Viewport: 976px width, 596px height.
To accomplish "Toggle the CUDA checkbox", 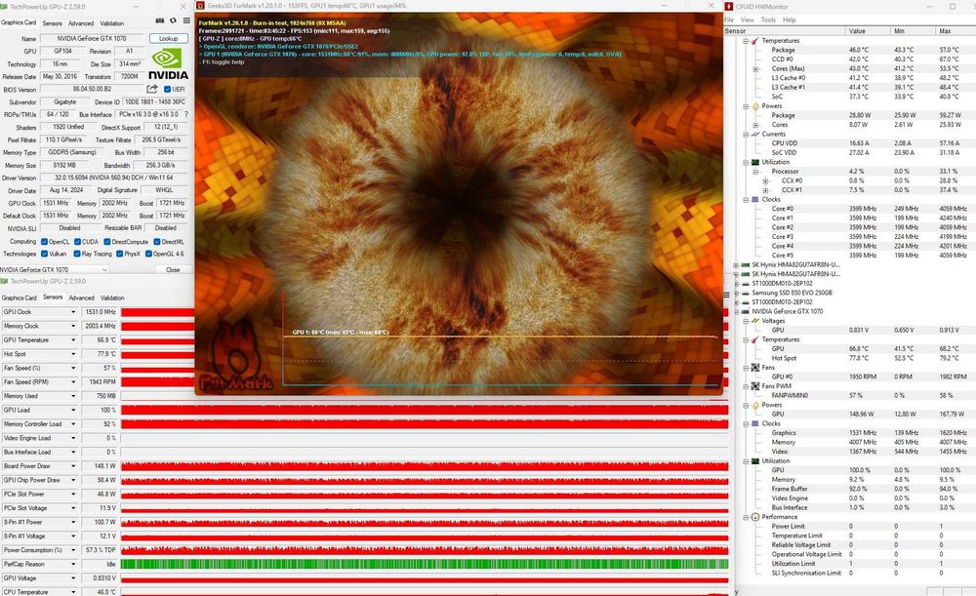I will (x=77, y=241).
